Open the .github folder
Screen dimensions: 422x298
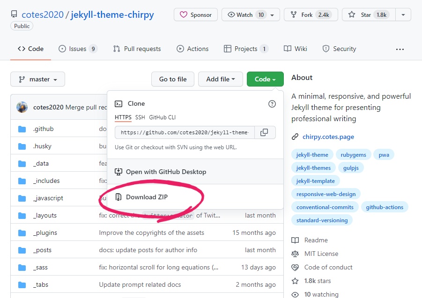coord(44,129)
